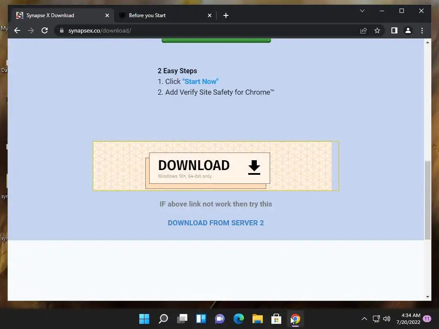
Task: Open the Windows Start menu
Action: point(144,319)
